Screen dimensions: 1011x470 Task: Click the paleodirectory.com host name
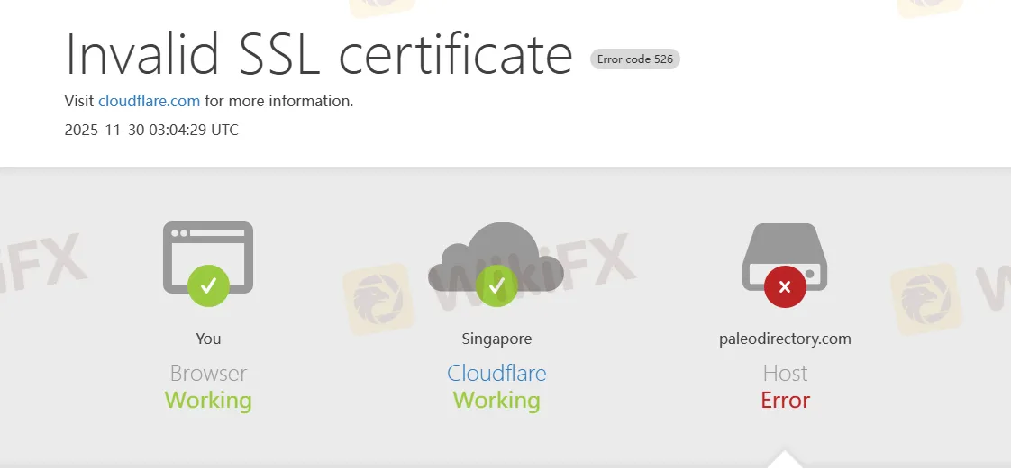[x=785, y=339]
